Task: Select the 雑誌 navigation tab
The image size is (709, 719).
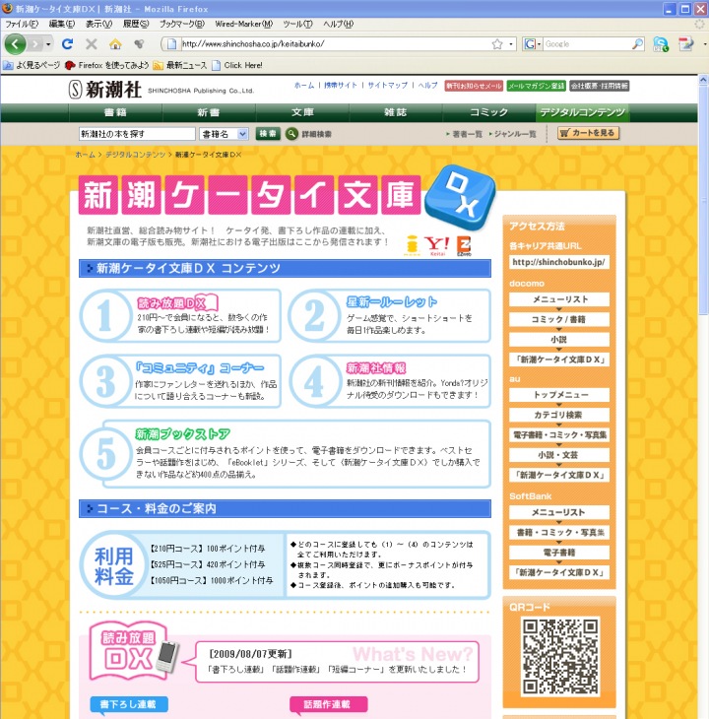Action: click(396, 112)
